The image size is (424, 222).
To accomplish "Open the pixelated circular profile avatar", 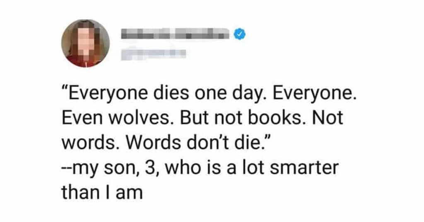I will [x=85, y=43].
